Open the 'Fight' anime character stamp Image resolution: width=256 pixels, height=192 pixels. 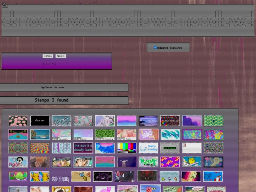tap(18, 162)
